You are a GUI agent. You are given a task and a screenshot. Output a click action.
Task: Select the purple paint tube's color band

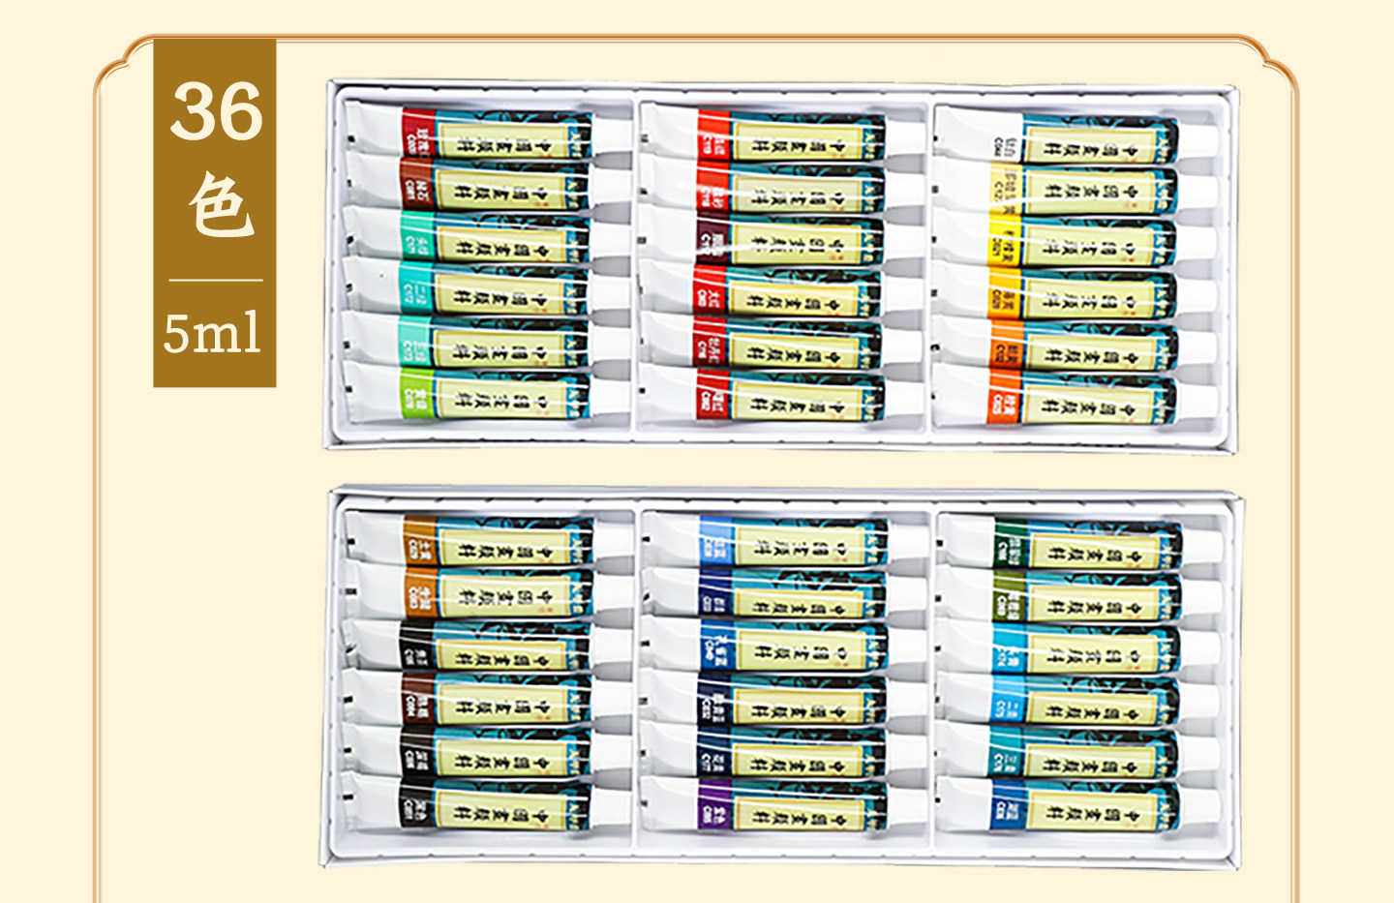(714, 805)
